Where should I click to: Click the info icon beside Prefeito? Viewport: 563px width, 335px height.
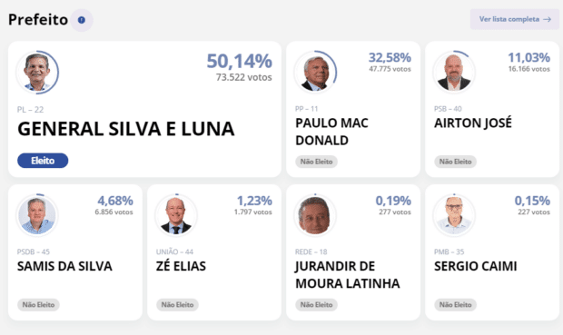point(82,20)
